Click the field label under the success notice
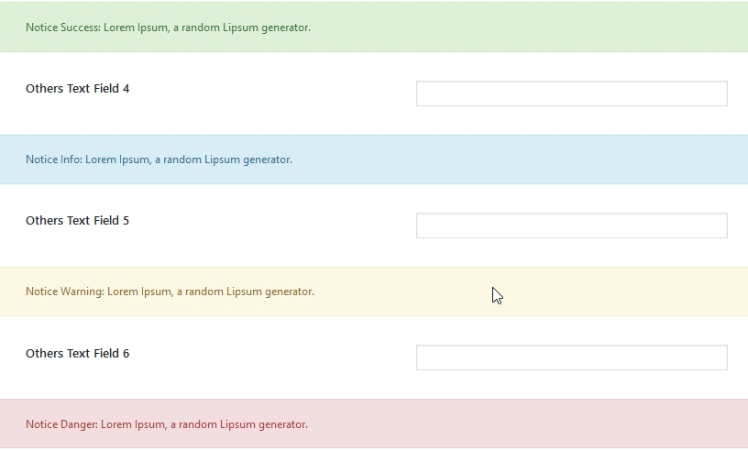The height and width of the screenshot is (451, 748). (78, 89)
